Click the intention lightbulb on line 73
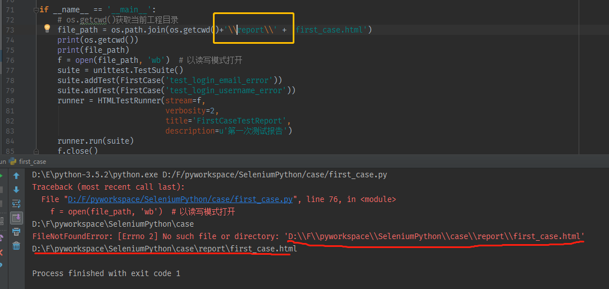The width and height of the screenshot is (609, 289). click(47, 28)
